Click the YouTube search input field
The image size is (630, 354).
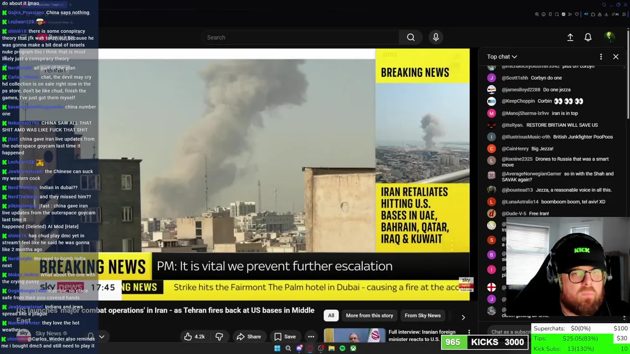point(300,37)
